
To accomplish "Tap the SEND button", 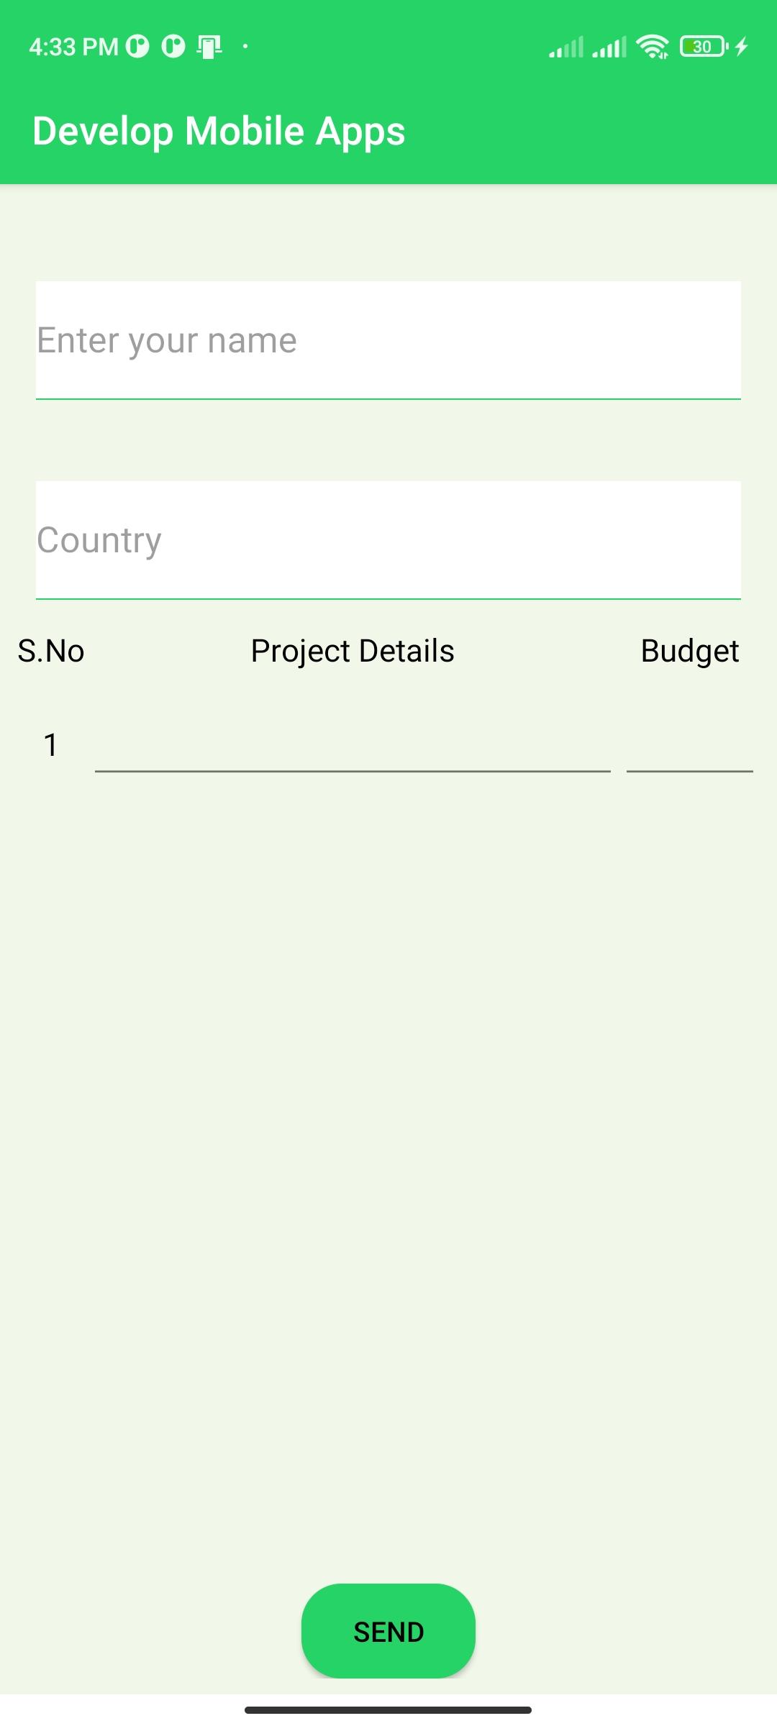I will tap(388, 1631).
